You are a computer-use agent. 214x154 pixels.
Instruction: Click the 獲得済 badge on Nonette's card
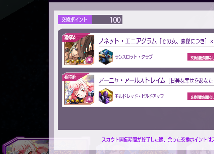(x=70, y=37)
